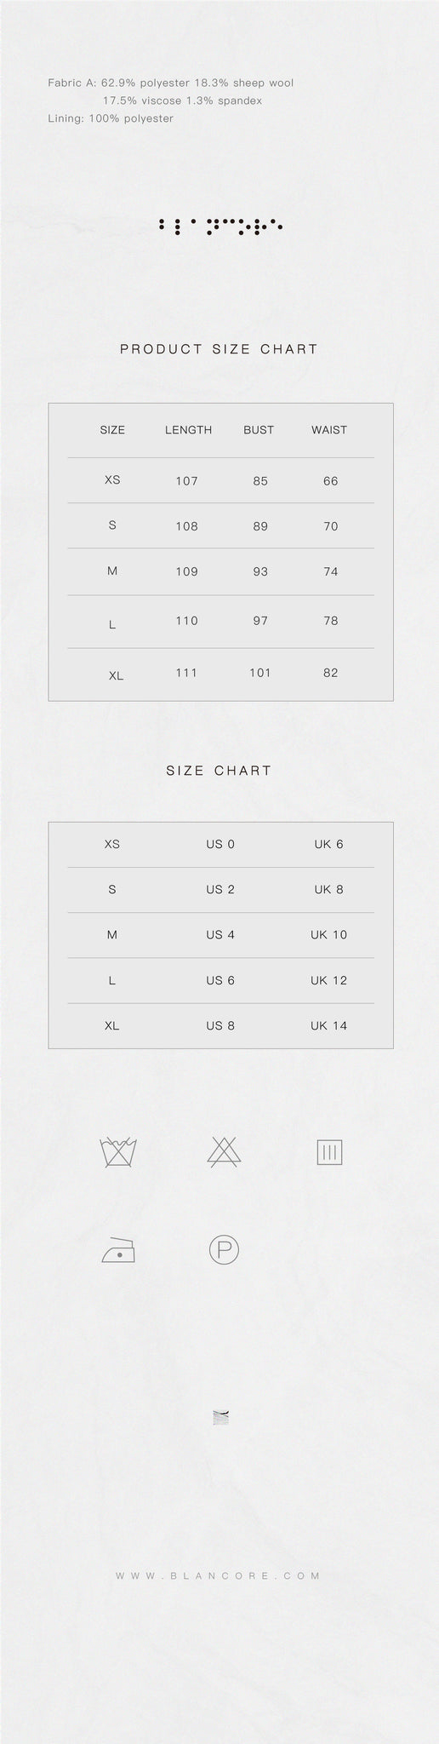Select the WAIST column header
439x1744 pixels.
tap(329, 430)
